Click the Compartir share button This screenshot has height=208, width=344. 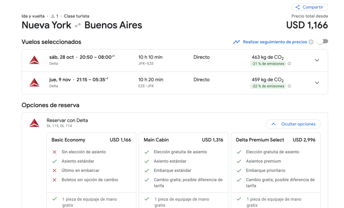(310, 7)
